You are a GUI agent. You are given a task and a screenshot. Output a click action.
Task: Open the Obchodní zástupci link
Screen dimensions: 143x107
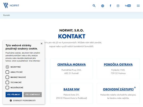coord(118,89)
